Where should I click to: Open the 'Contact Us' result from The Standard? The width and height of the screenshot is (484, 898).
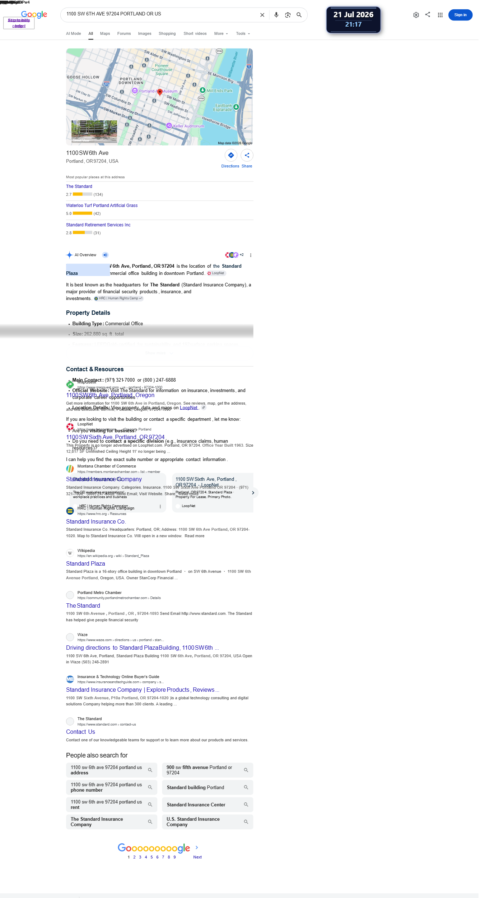[80, 732]
